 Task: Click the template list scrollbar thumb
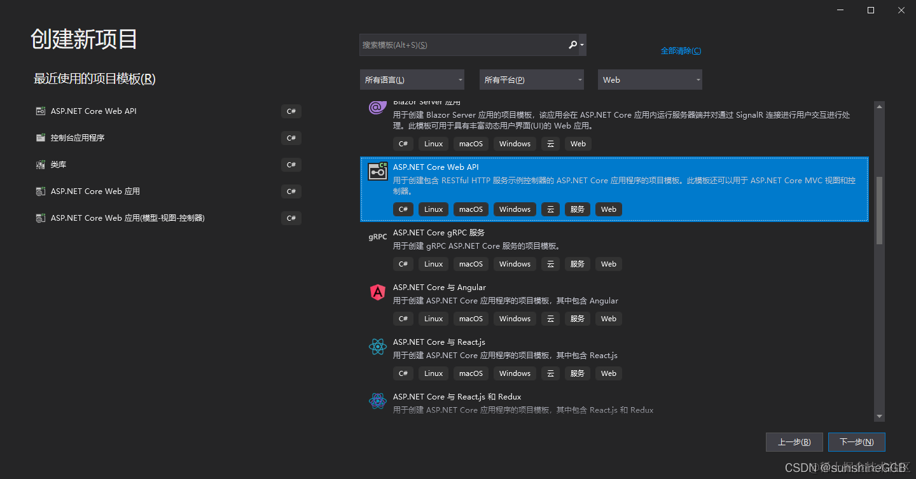tap(880, 211)
